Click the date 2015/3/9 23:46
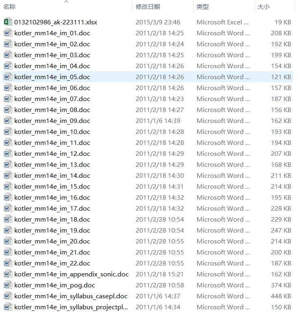 coord(158,22)
